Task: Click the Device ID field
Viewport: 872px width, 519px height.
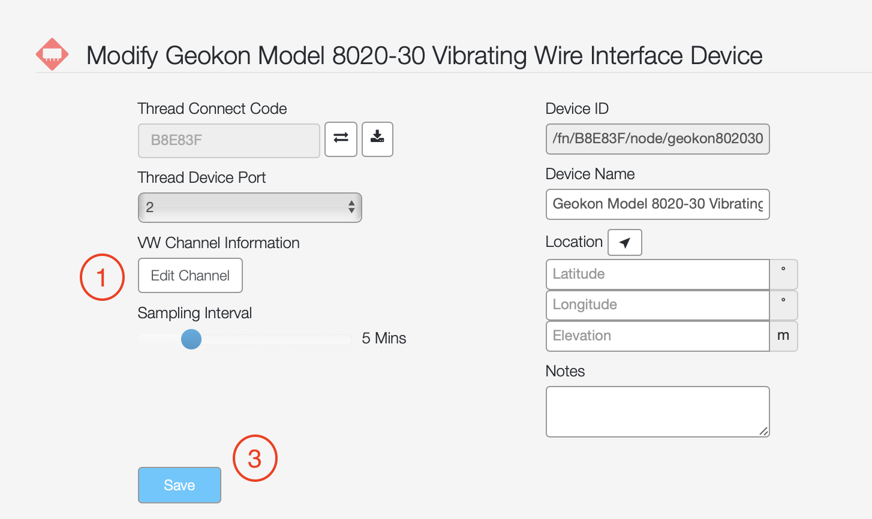Action: [658, 139]
